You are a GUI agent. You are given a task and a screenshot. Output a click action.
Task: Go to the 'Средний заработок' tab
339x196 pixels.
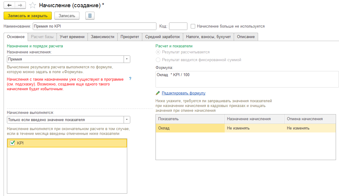click(162, 37)
